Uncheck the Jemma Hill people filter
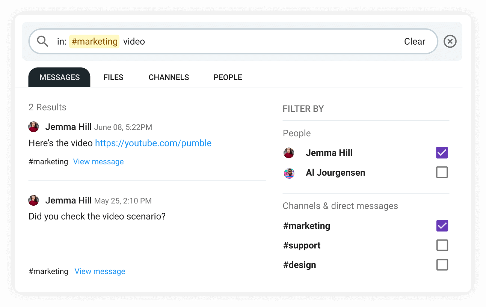This screenshot has width=486, height=307. coord(442,153)
